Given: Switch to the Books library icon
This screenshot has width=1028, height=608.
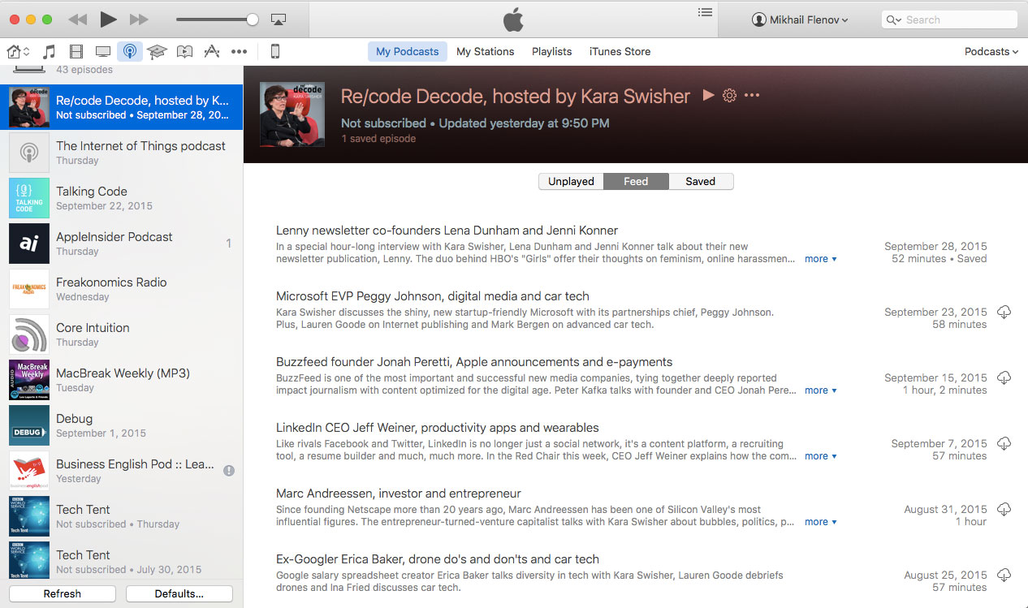Looking at the screenshot, I should [x=184, y=52].
